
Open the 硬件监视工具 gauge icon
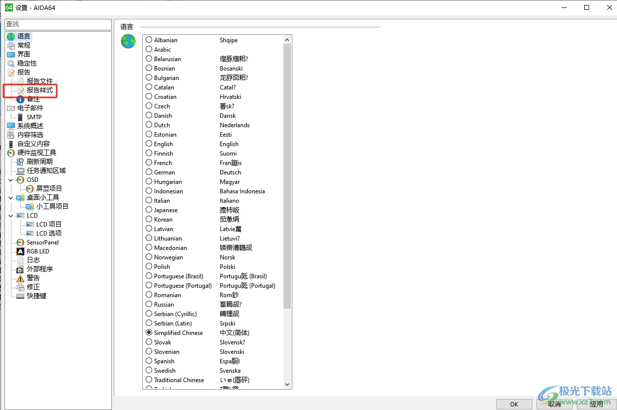11,153
